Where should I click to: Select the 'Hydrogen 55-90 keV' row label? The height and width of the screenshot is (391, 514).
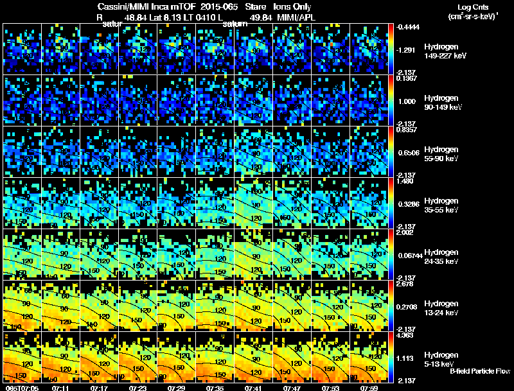pos(441,154)
